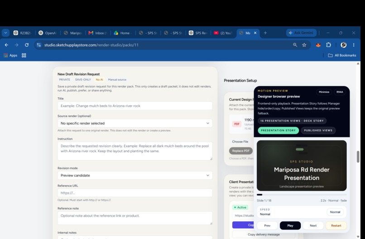Click the Choose File button
The width and height of the screenshot is (365, 239).
(240, 141)
